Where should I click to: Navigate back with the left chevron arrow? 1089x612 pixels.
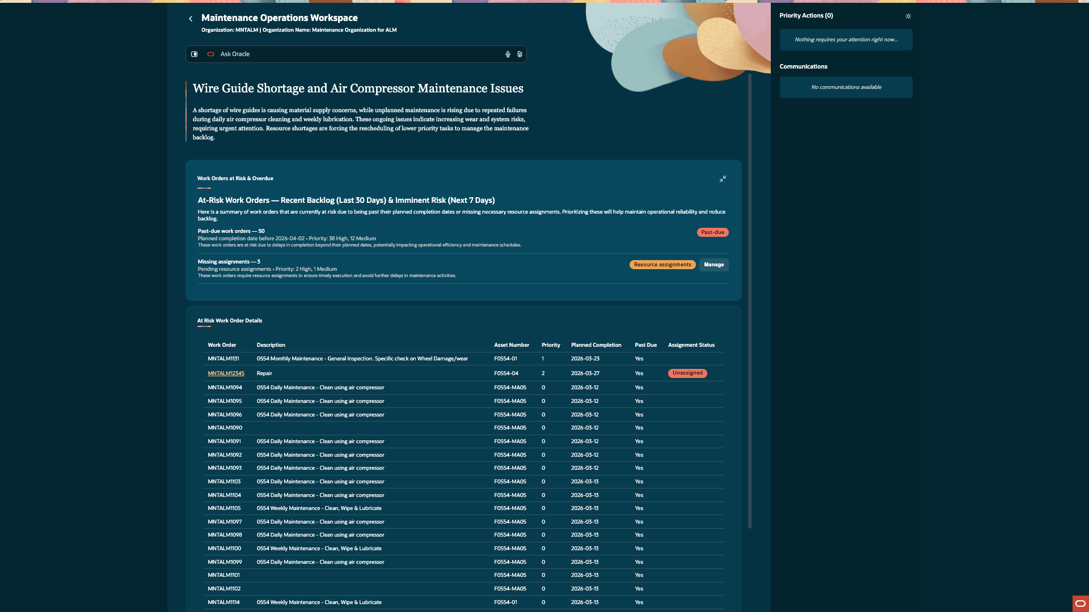click(191, 19)
